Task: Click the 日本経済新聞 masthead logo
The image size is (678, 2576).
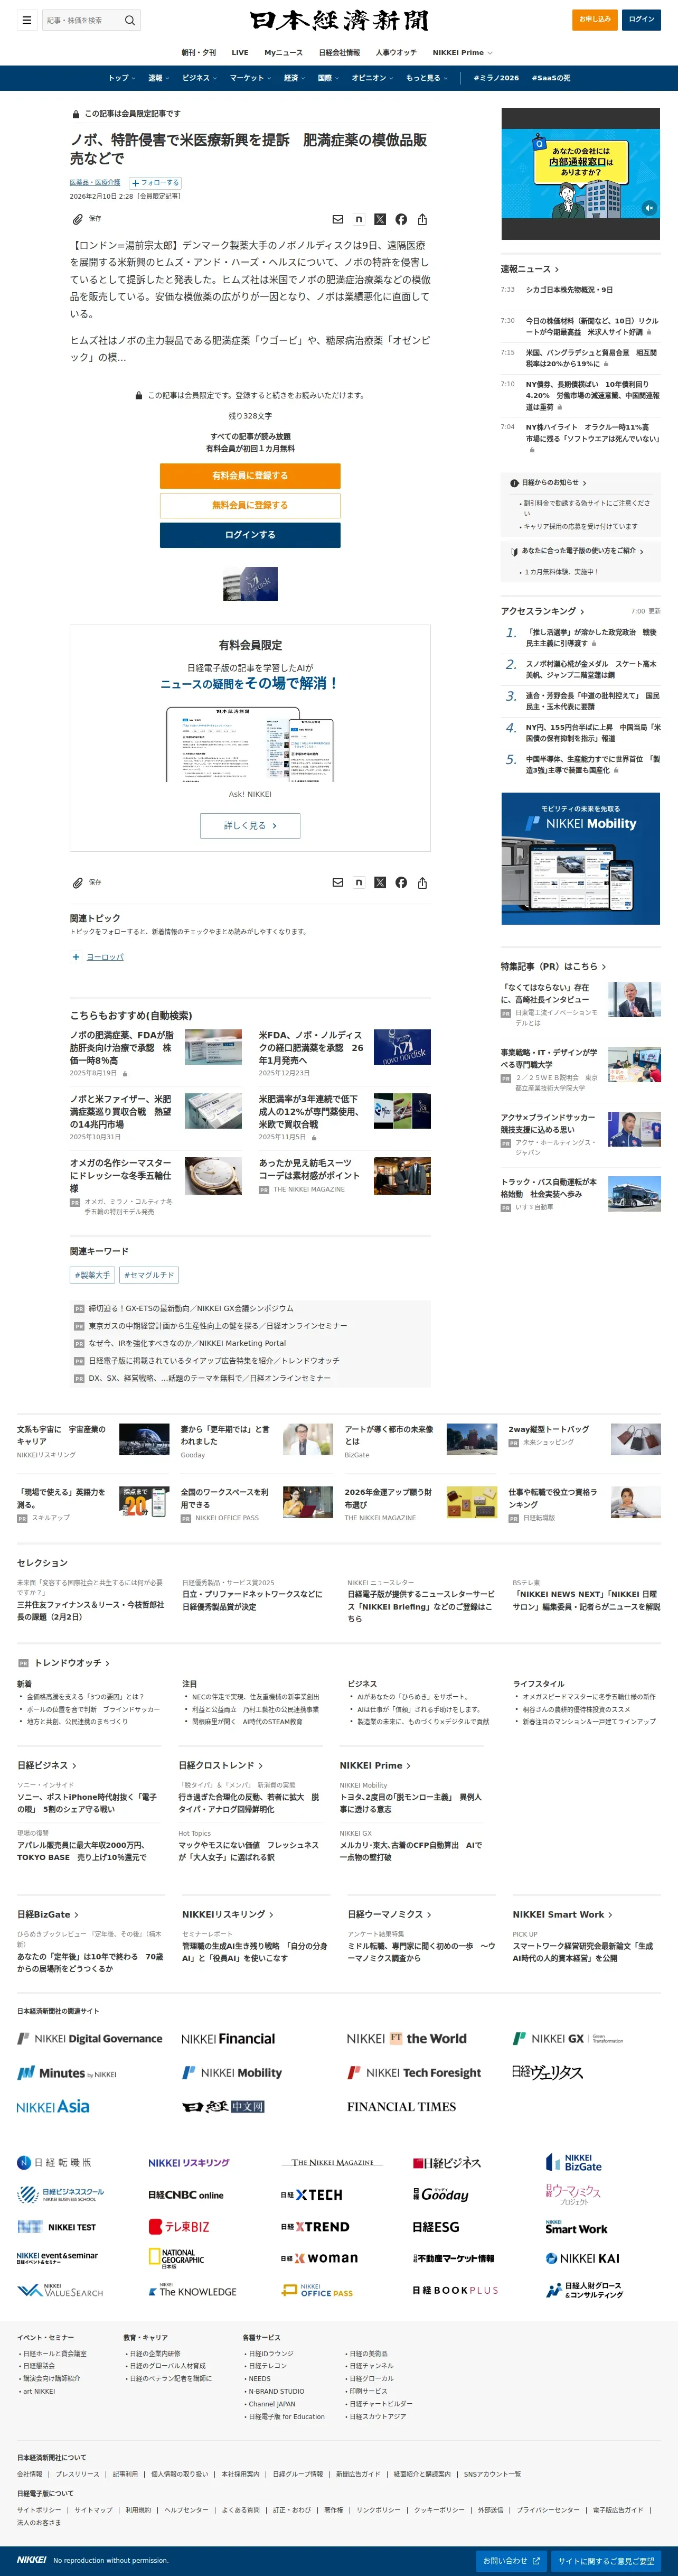Action: click(x=339, y=20)
